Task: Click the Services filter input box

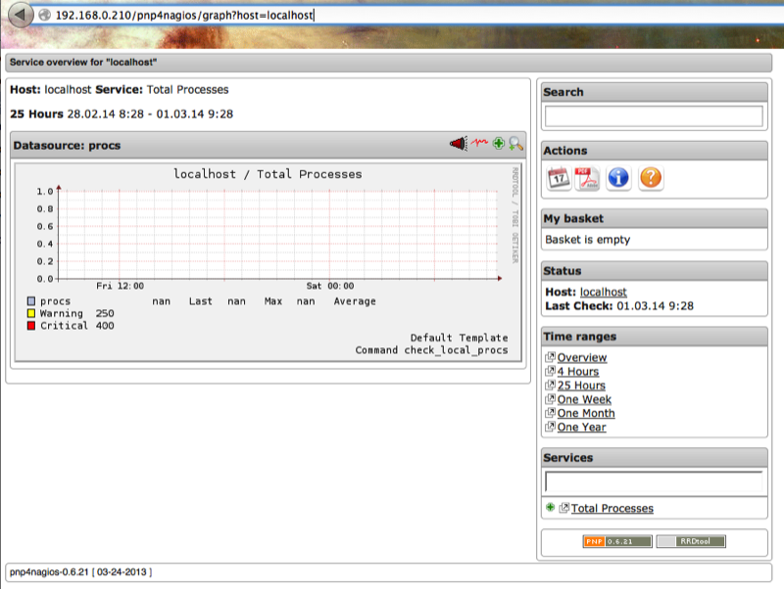Action: [654, 481]
